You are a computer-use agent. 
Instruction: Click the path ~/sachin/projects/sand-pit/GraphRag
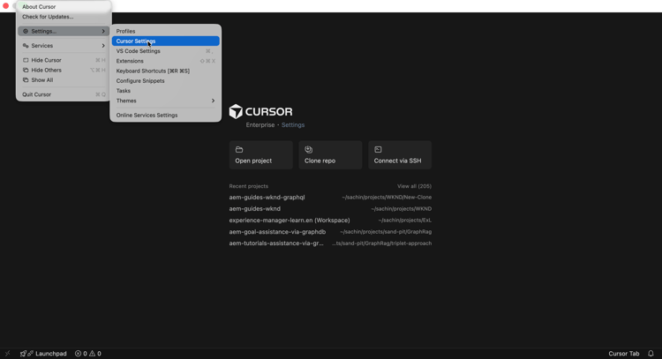(386, 232)
